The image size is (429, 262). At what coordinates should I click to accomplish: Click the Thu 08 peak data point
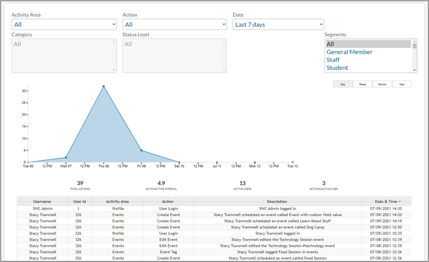coord(103,86)
